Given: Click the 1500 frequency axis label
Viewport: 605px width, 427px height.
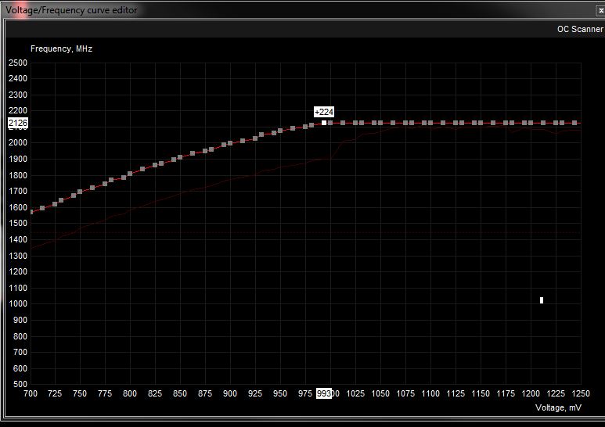Looking at the screenshot, I should [18, 223].
